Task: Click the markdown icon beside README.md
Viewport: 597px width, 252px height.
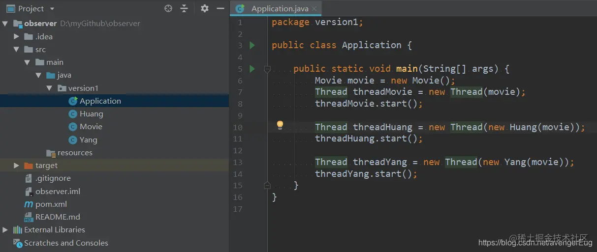Action: tap(29, 217)
